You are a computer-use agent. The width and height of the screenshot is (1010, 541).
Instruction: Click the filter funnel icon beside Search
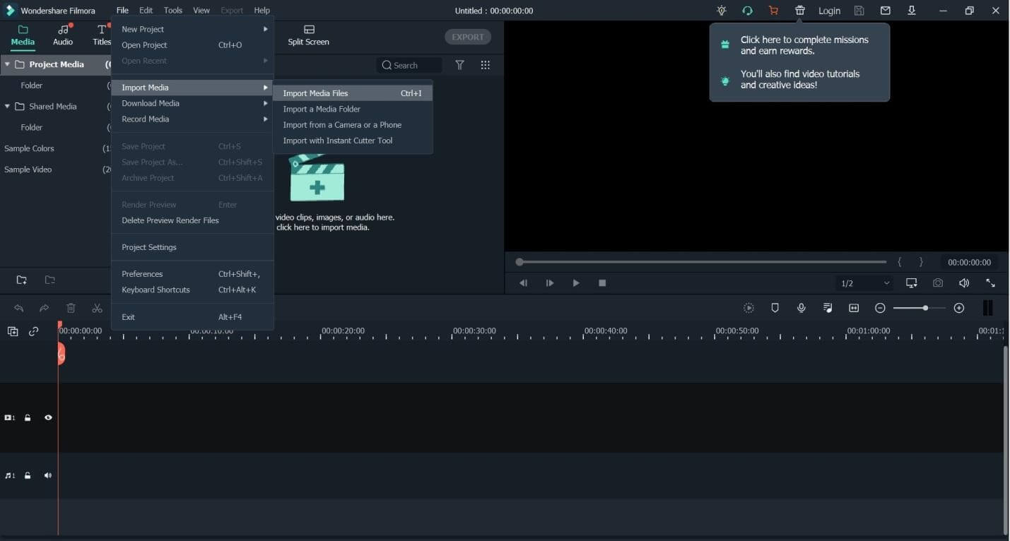pos(459,65)
